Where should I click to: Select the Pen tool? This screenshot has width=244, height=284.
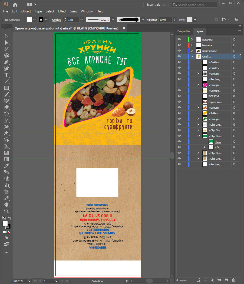[6, 62]
